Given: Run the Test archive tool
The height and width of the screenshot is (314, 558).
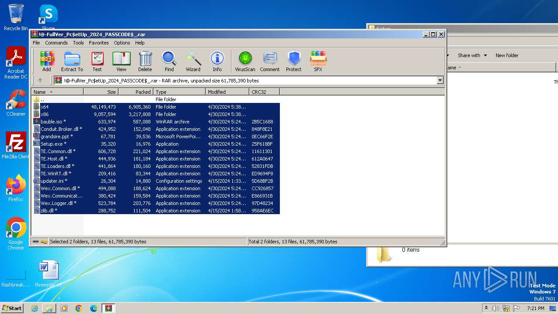Looking at the screenshot, I should point(97,61).
